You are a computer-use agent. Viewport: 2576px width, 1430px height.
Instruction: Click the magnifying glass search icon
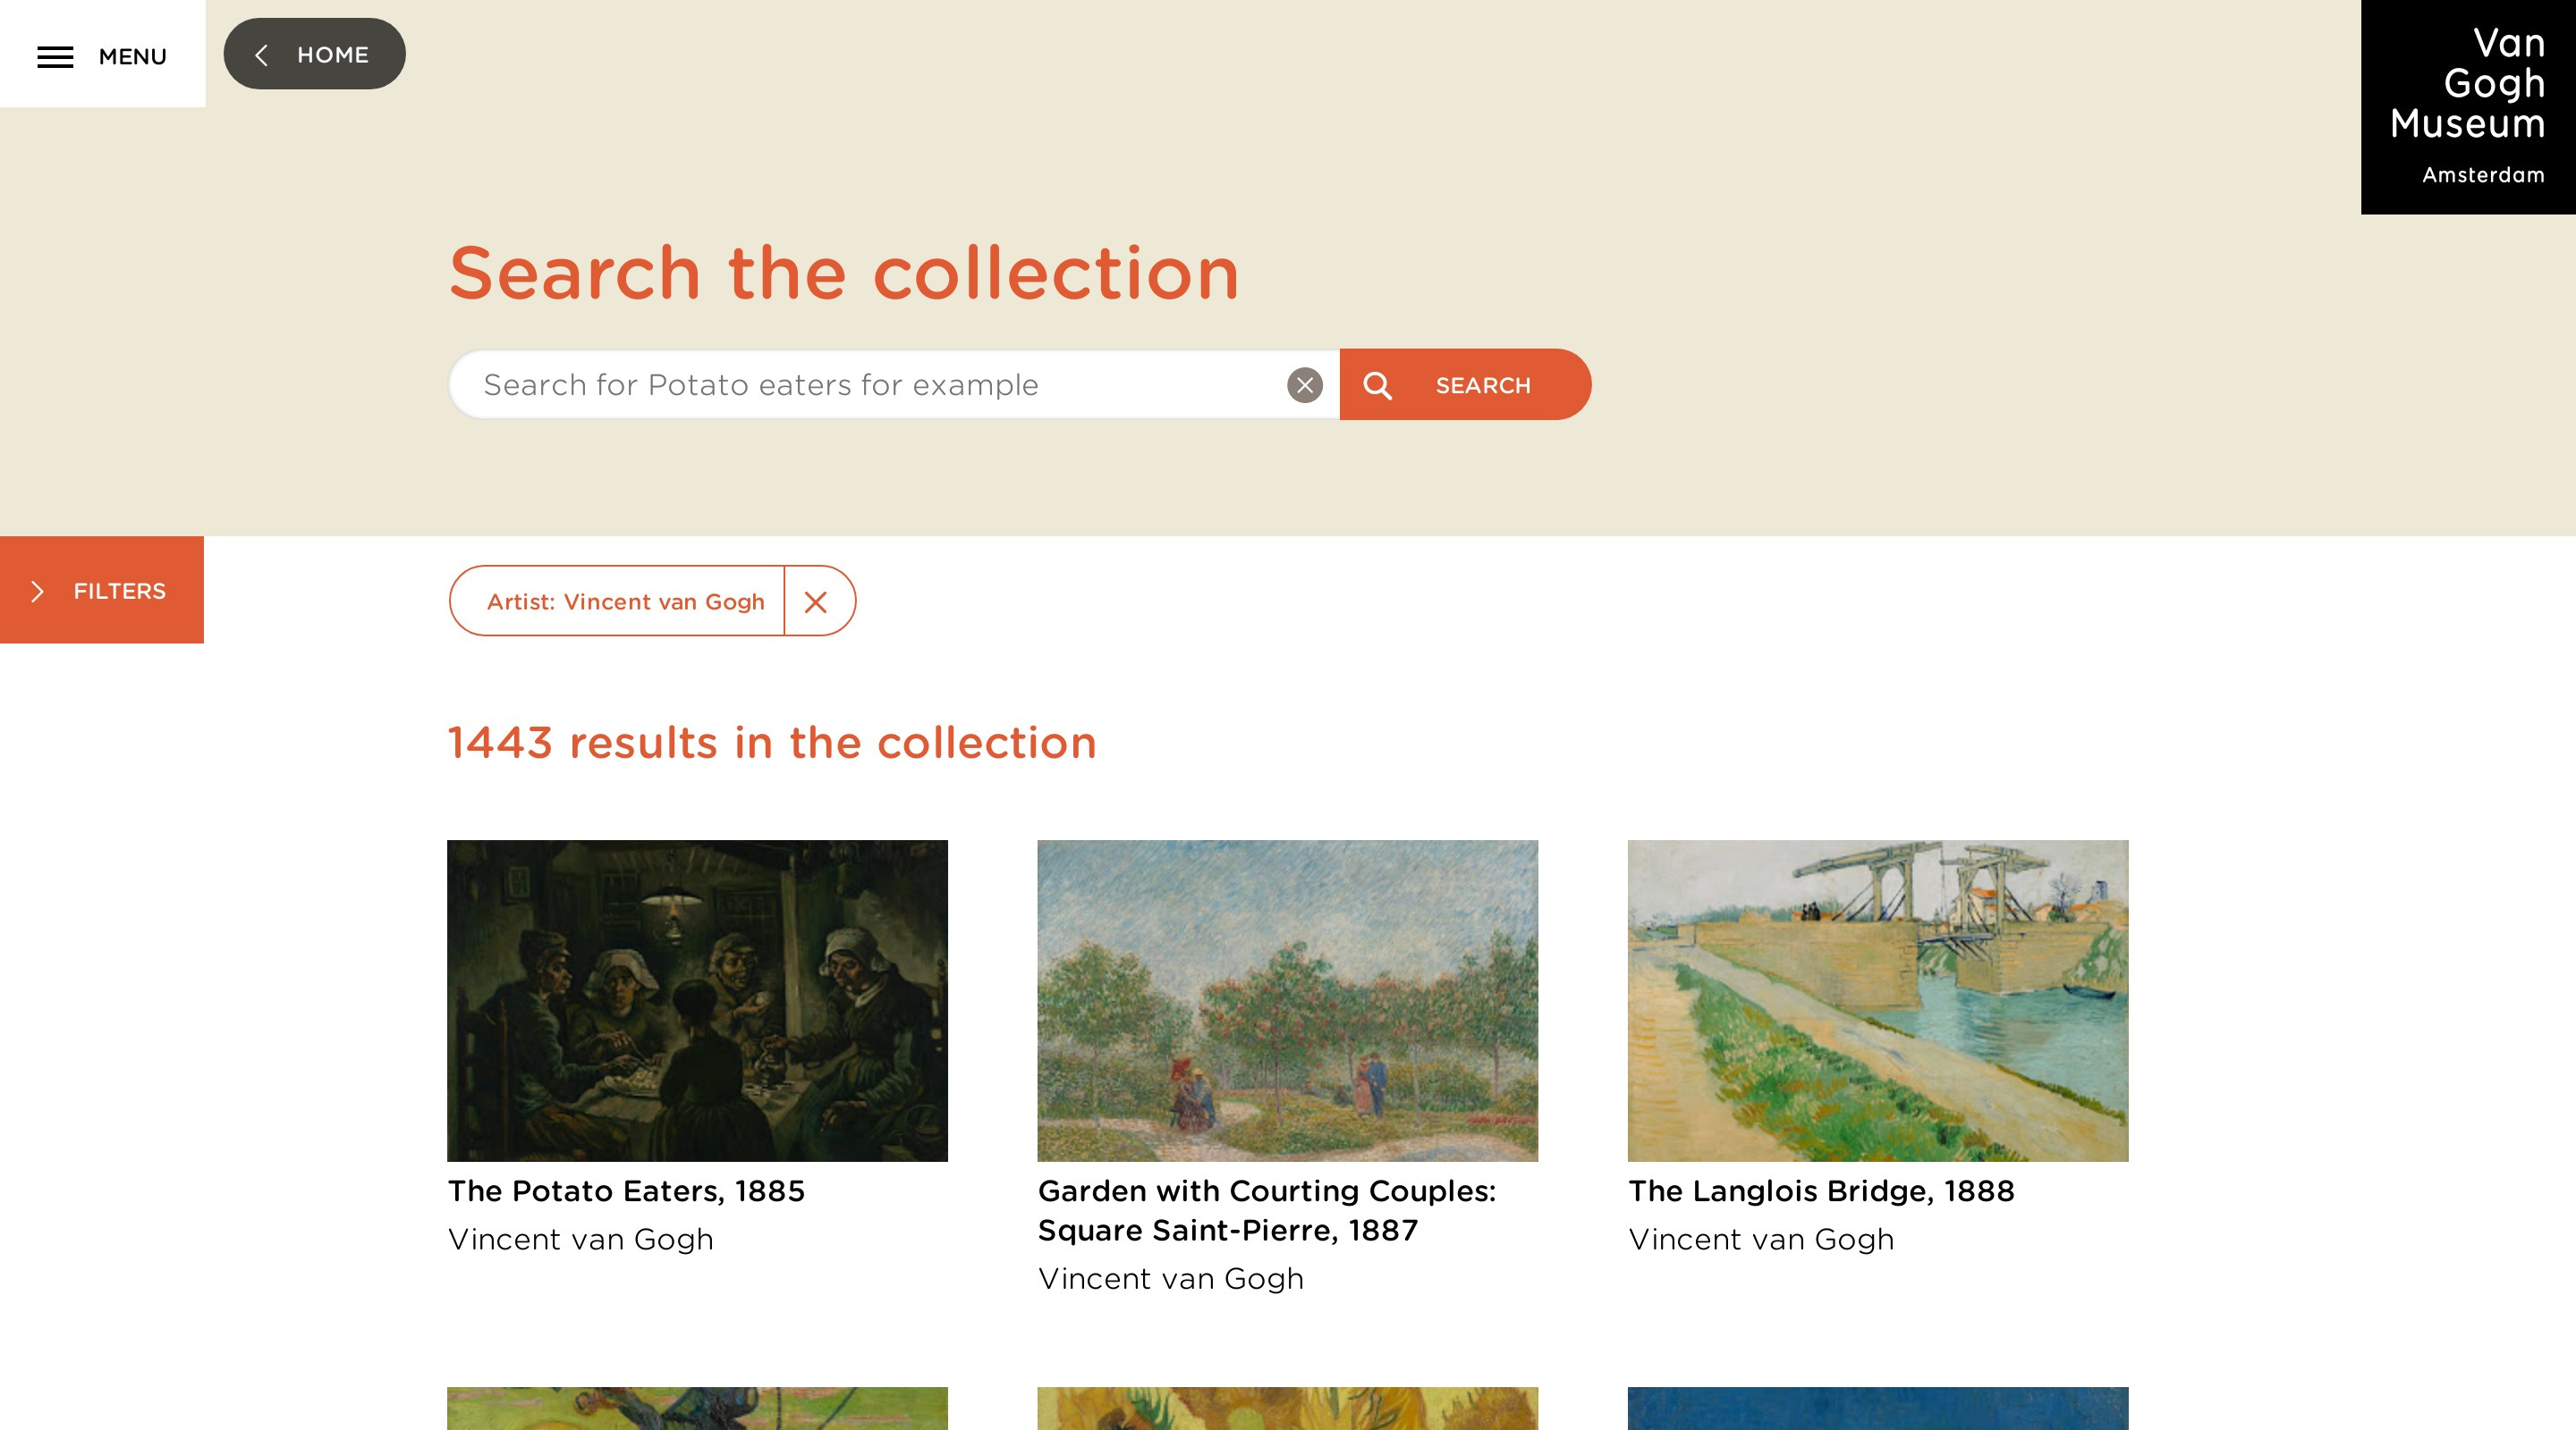click(x=1377, y=384)
